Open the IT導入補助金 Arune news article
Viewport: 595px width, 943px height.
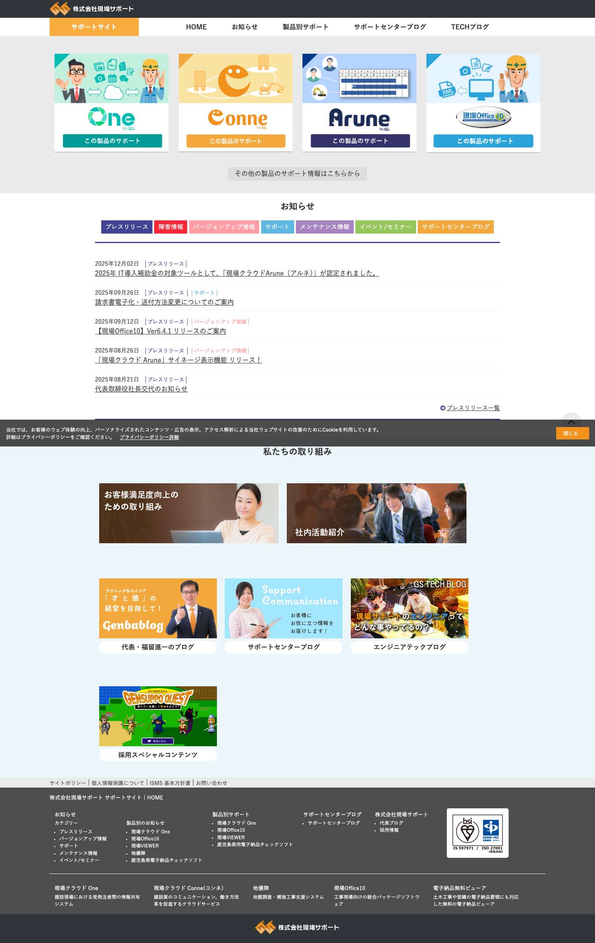237,273
